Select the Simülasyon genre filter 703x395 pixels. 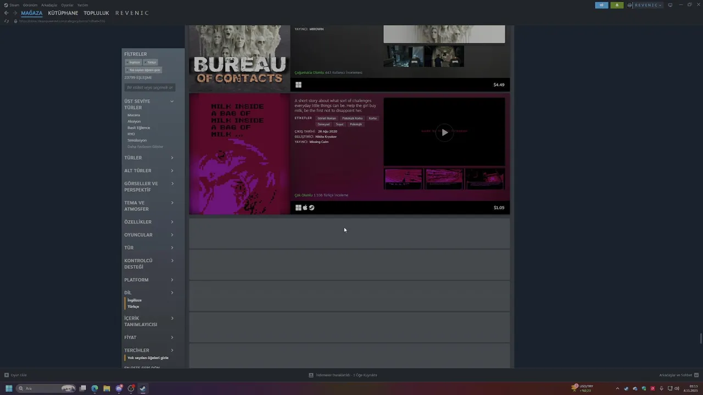click(137, 140)
